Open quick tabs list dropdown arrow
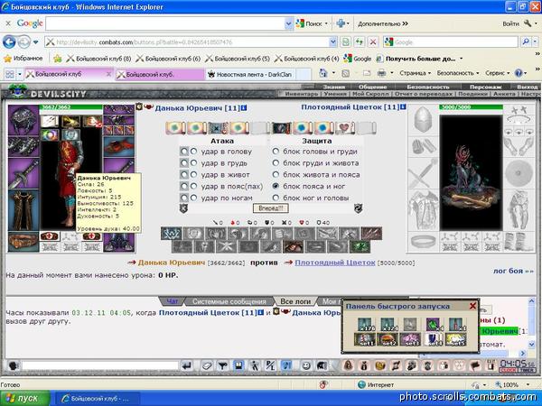The height and width of the screenshot is (406, 542). pos(20,74)
